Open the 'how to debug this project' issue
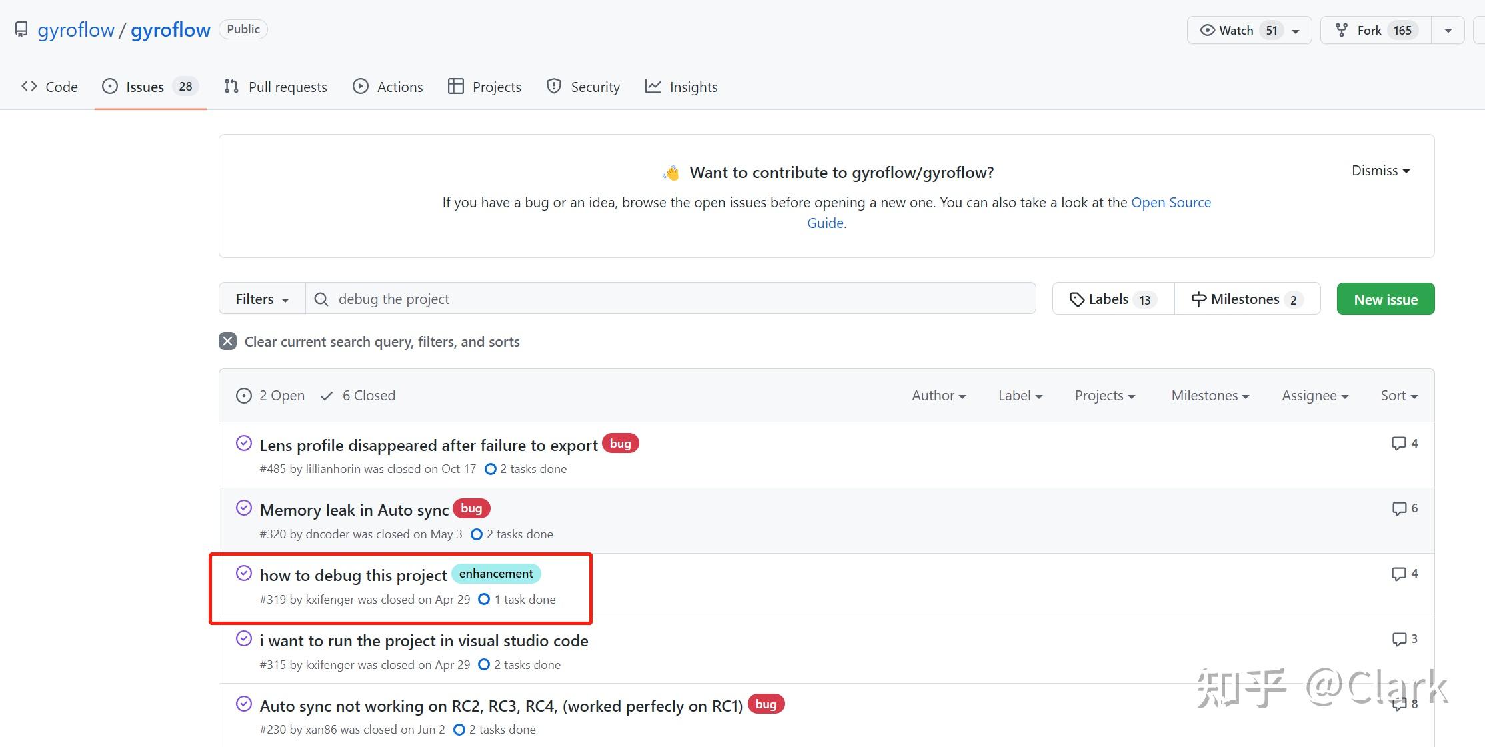 [353, 576]
